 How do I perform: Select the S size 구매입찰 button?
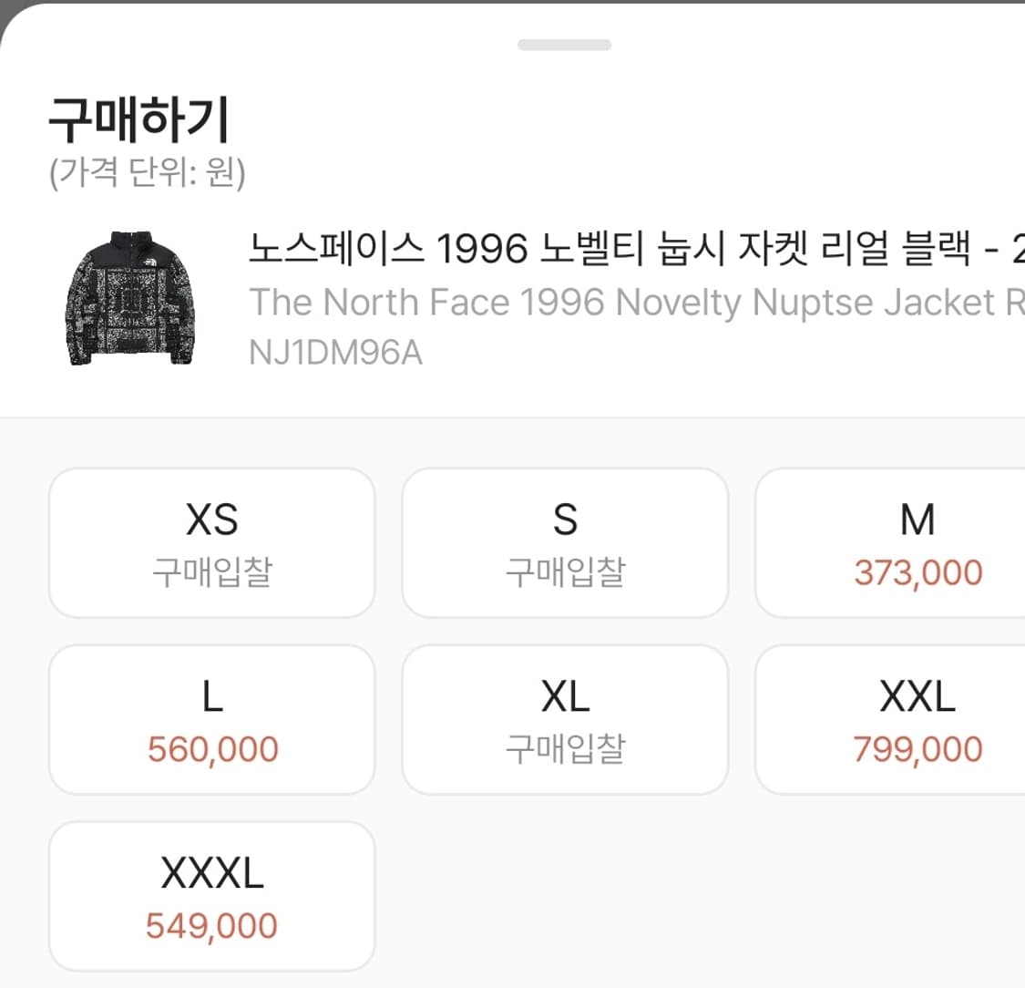tap(565, 542)
